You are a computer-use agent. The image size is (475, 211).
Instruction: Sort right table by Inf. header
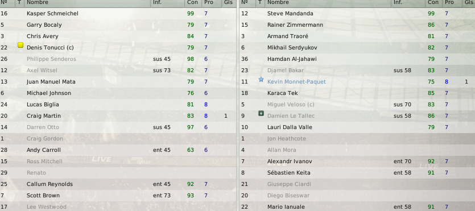(x=398, y=2)
